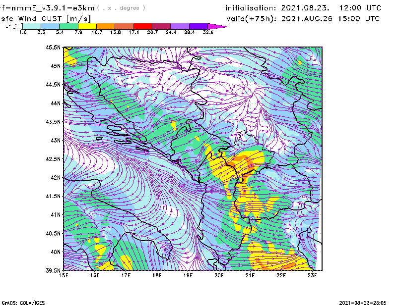Viewport: 397px width, 306px height.
Task: Pick the orange 10.7–13.8 legend swatch
Action: pyautogui.click(x=106, y=26)
